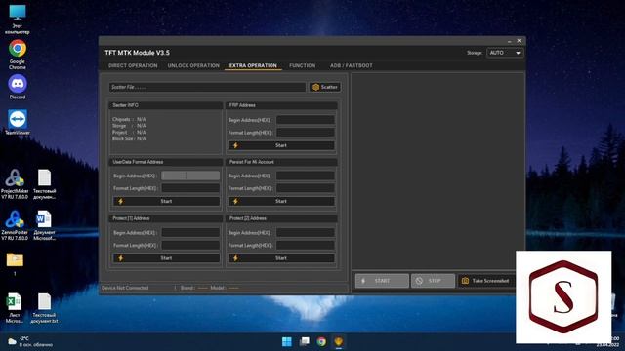Focus Persist For Mi Account Format Length
This screenshot has width=625, height=351.
tap(306, 188)
